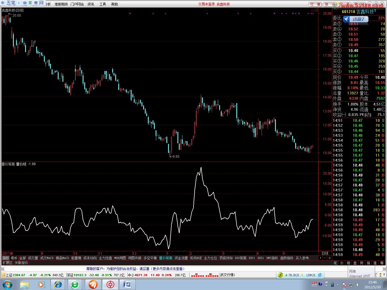Open the 港股期货 menu
The height and width of the screenshot is (290, 387).
point(61,4)
